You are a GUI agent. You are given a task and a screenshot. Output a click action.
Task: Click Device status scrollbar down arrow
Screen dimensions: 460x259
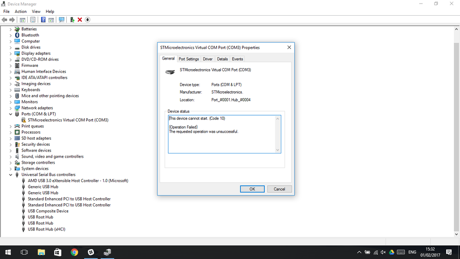[278, 150]
